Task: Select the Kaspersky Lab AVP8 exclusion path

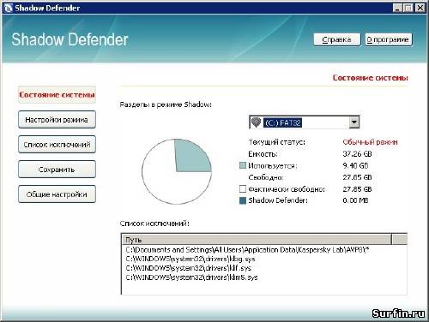Action: [x=247, y=250]
